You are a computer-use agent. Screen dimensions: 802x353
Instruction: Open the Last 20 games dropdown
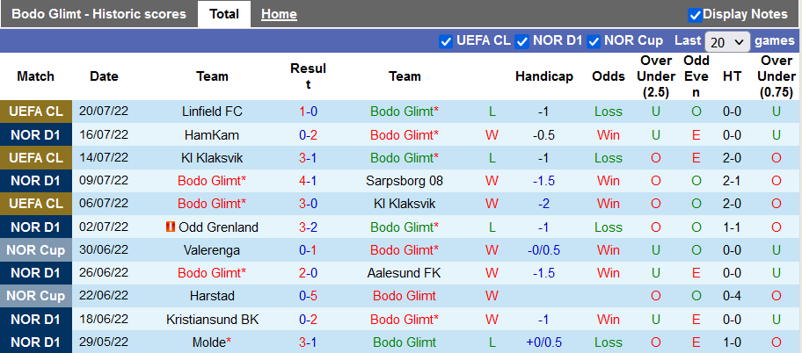click(x=726, y=41)
